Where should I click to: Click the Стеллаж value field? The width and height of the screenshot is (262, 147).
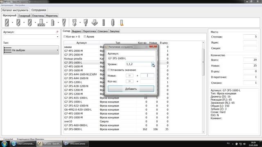[250, 37]
